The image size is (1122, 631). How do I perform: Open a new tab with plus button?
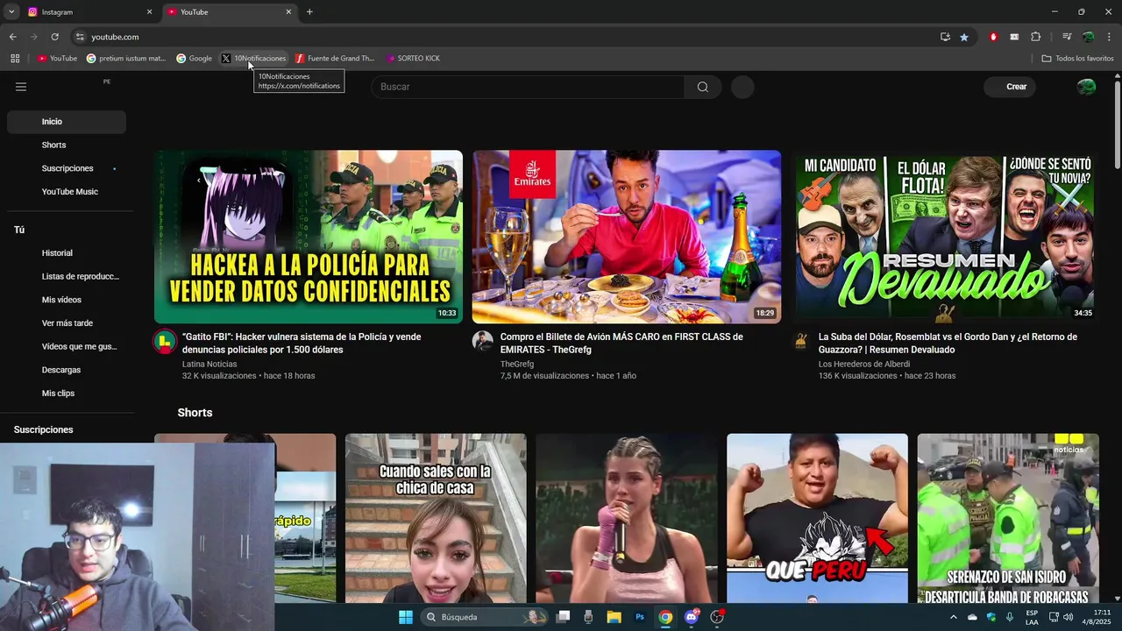309,12
